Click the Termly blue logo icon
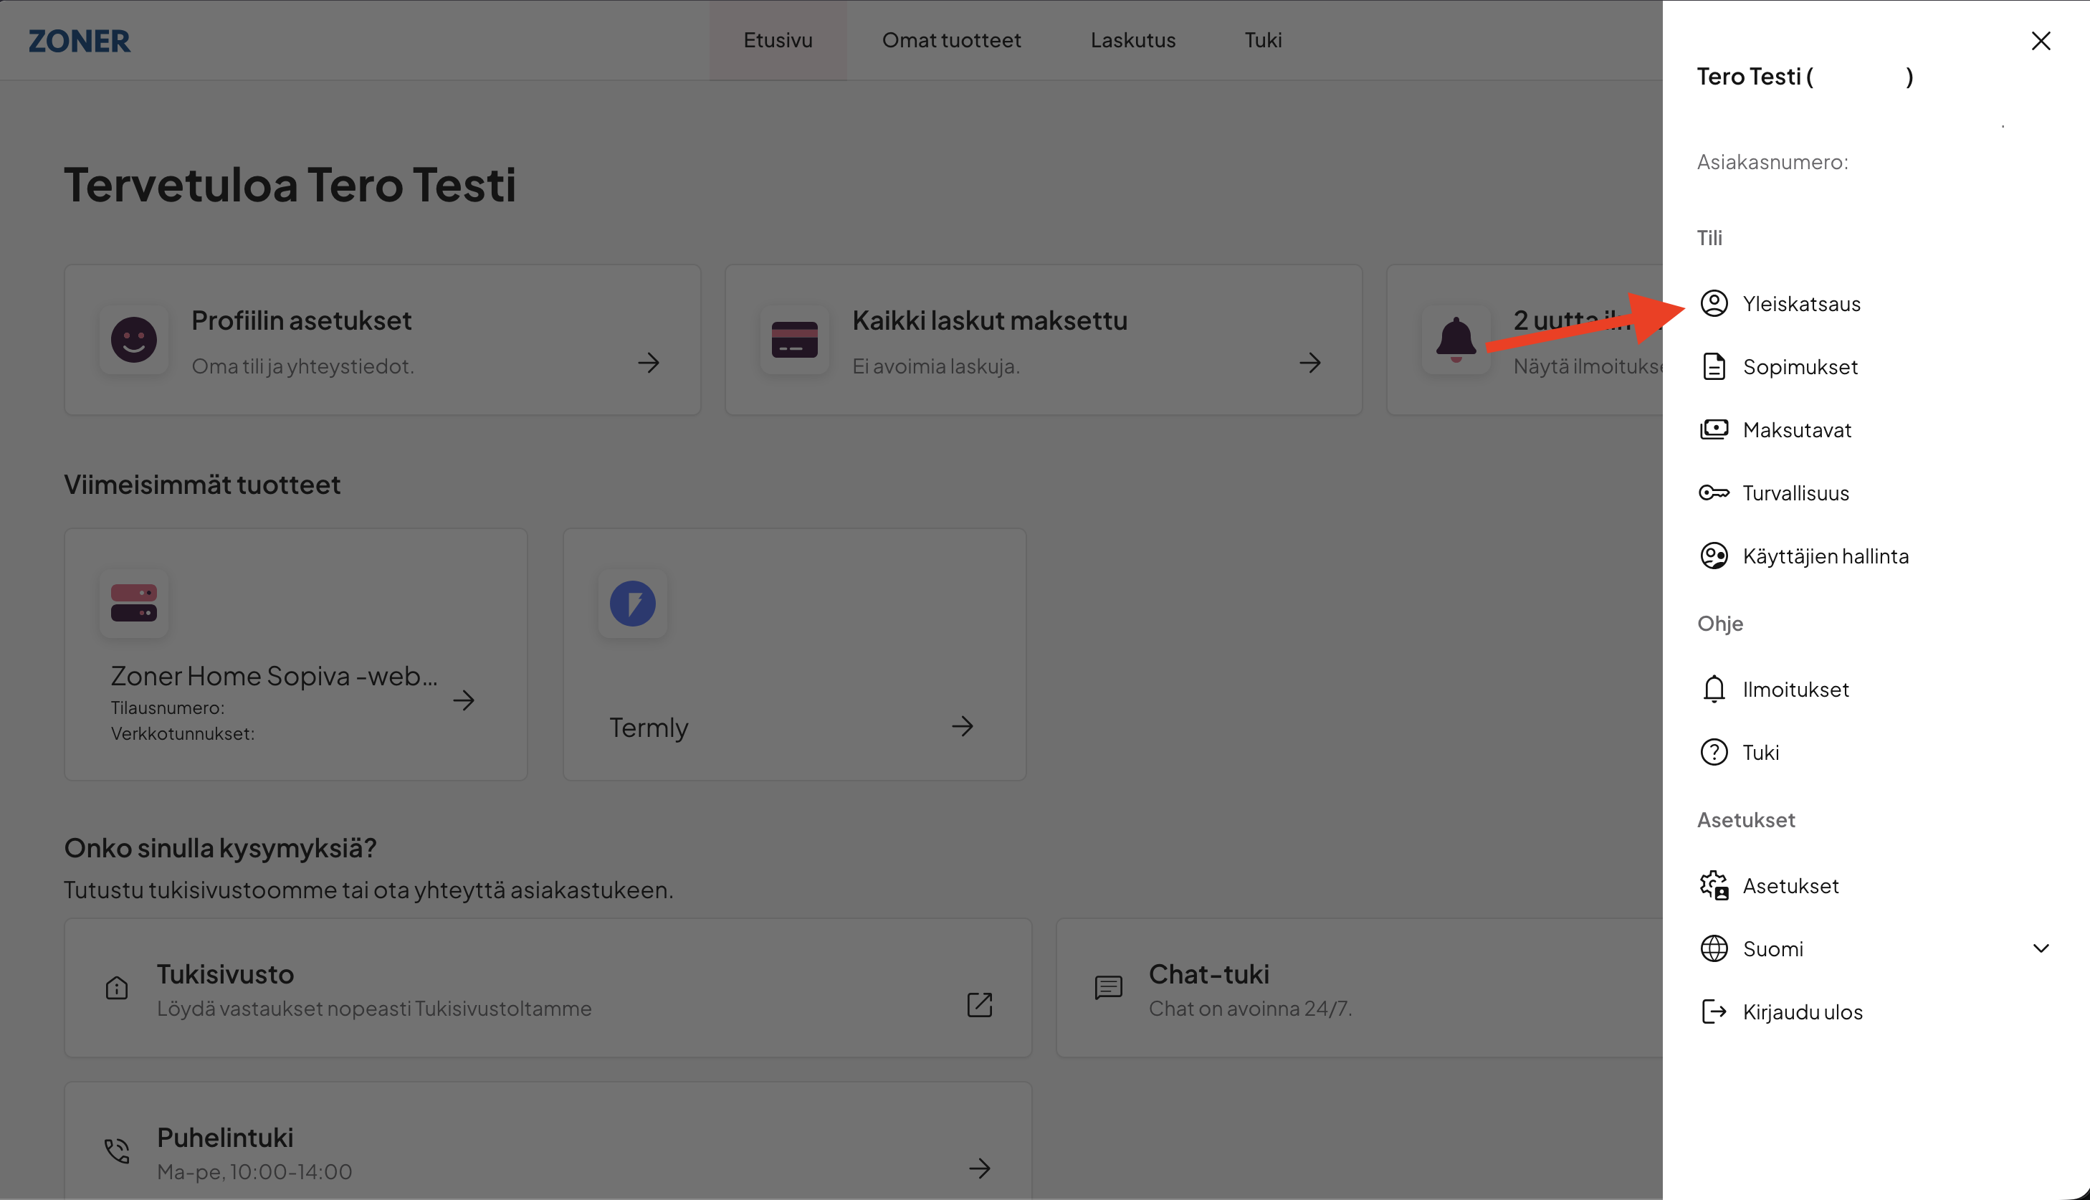Image resolution: width=2090 pixels, height=1200 pixels. [x=633, y=604]
